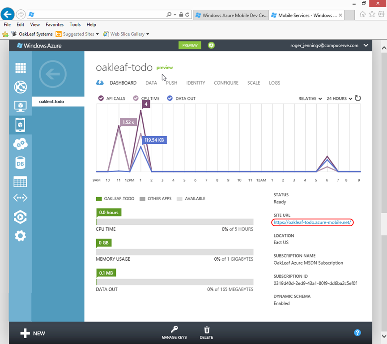This screenshot has height=344, width=387.
Task: Click the MEMORY USAGE bar
Action: [175, 252]
